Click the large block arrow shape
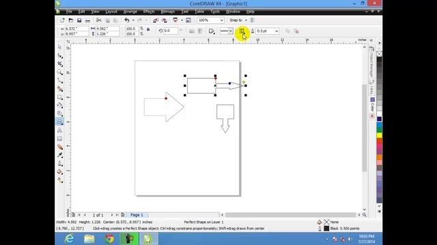The width and height of the screenshot is (437, 245). 164,107
